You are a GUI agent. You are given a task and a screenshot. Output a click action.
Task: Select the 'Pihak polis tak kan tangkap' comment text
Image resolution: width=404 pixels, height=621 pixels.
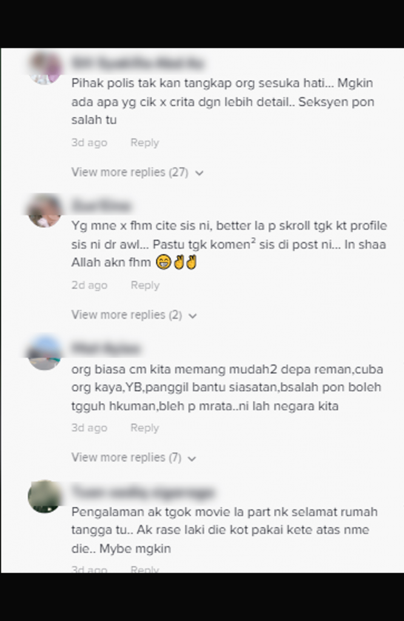(x=223, y=101)
